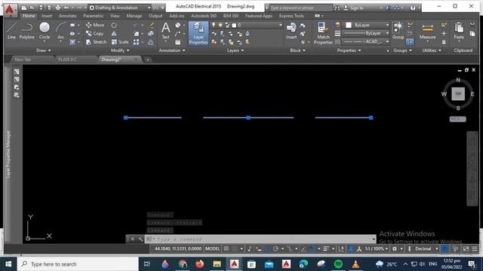483x271 pixels.
Task: Toggle the layer on/off lightbulb icon
Action: (214, 25)
